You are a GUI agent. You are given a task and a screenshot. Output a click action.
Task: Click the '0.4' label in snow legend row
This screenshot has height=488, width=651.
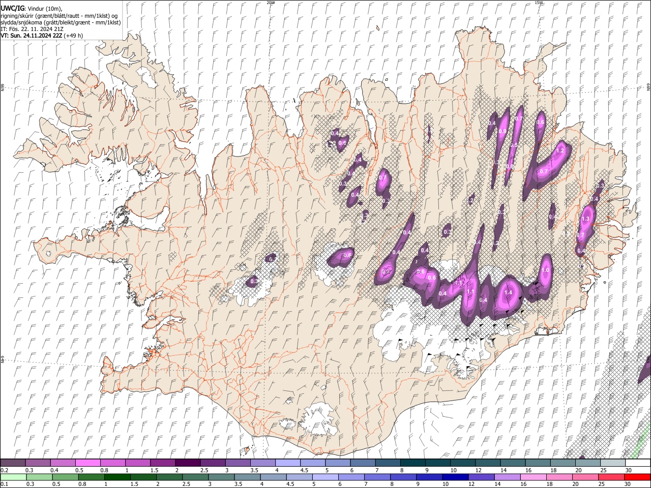click(x=54, y=470)
